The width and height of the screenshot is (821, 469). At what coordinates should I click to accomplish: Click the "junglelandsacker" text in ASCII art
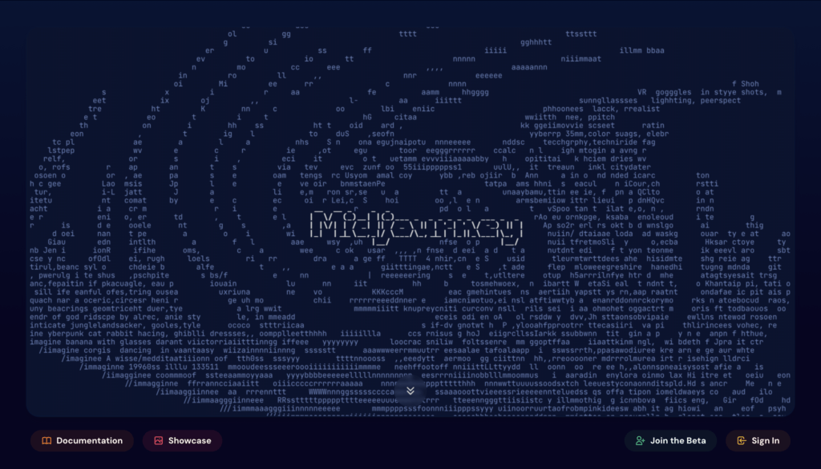pos(111,326)
